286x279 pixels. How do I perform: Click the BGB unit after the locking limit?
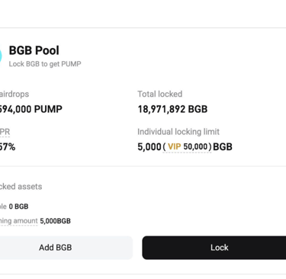[x=223, y=147]
